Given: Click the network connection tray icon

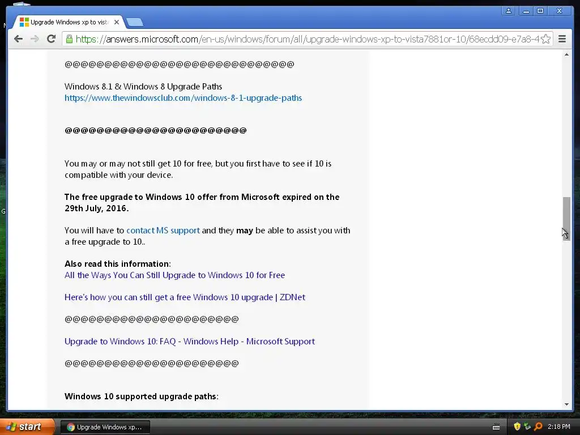Looking at the screenshot, I should click(x=527, y=427).
